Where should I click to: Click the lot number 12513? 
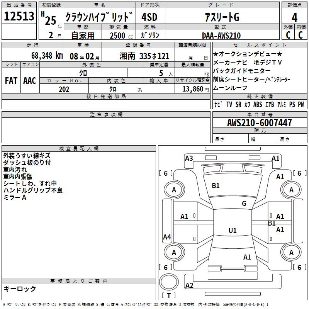(19, 17)
